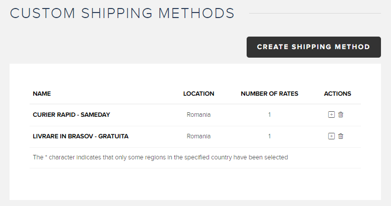Select the Curier Rapid - Sameday method name
Screen dimensions: 391x206
(71, 115)
